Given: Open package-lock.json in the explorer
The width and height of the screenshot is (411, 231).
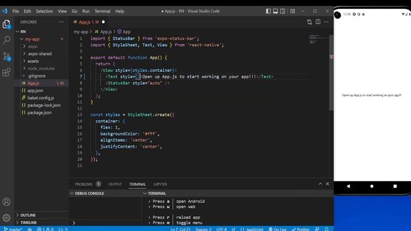Looking at the screenshot, I should coord(41,105).
